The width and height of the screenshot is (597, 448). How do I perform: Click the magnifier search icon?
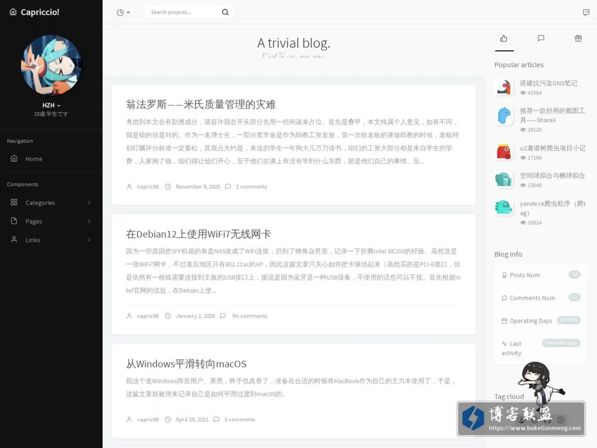coord(225,12)
